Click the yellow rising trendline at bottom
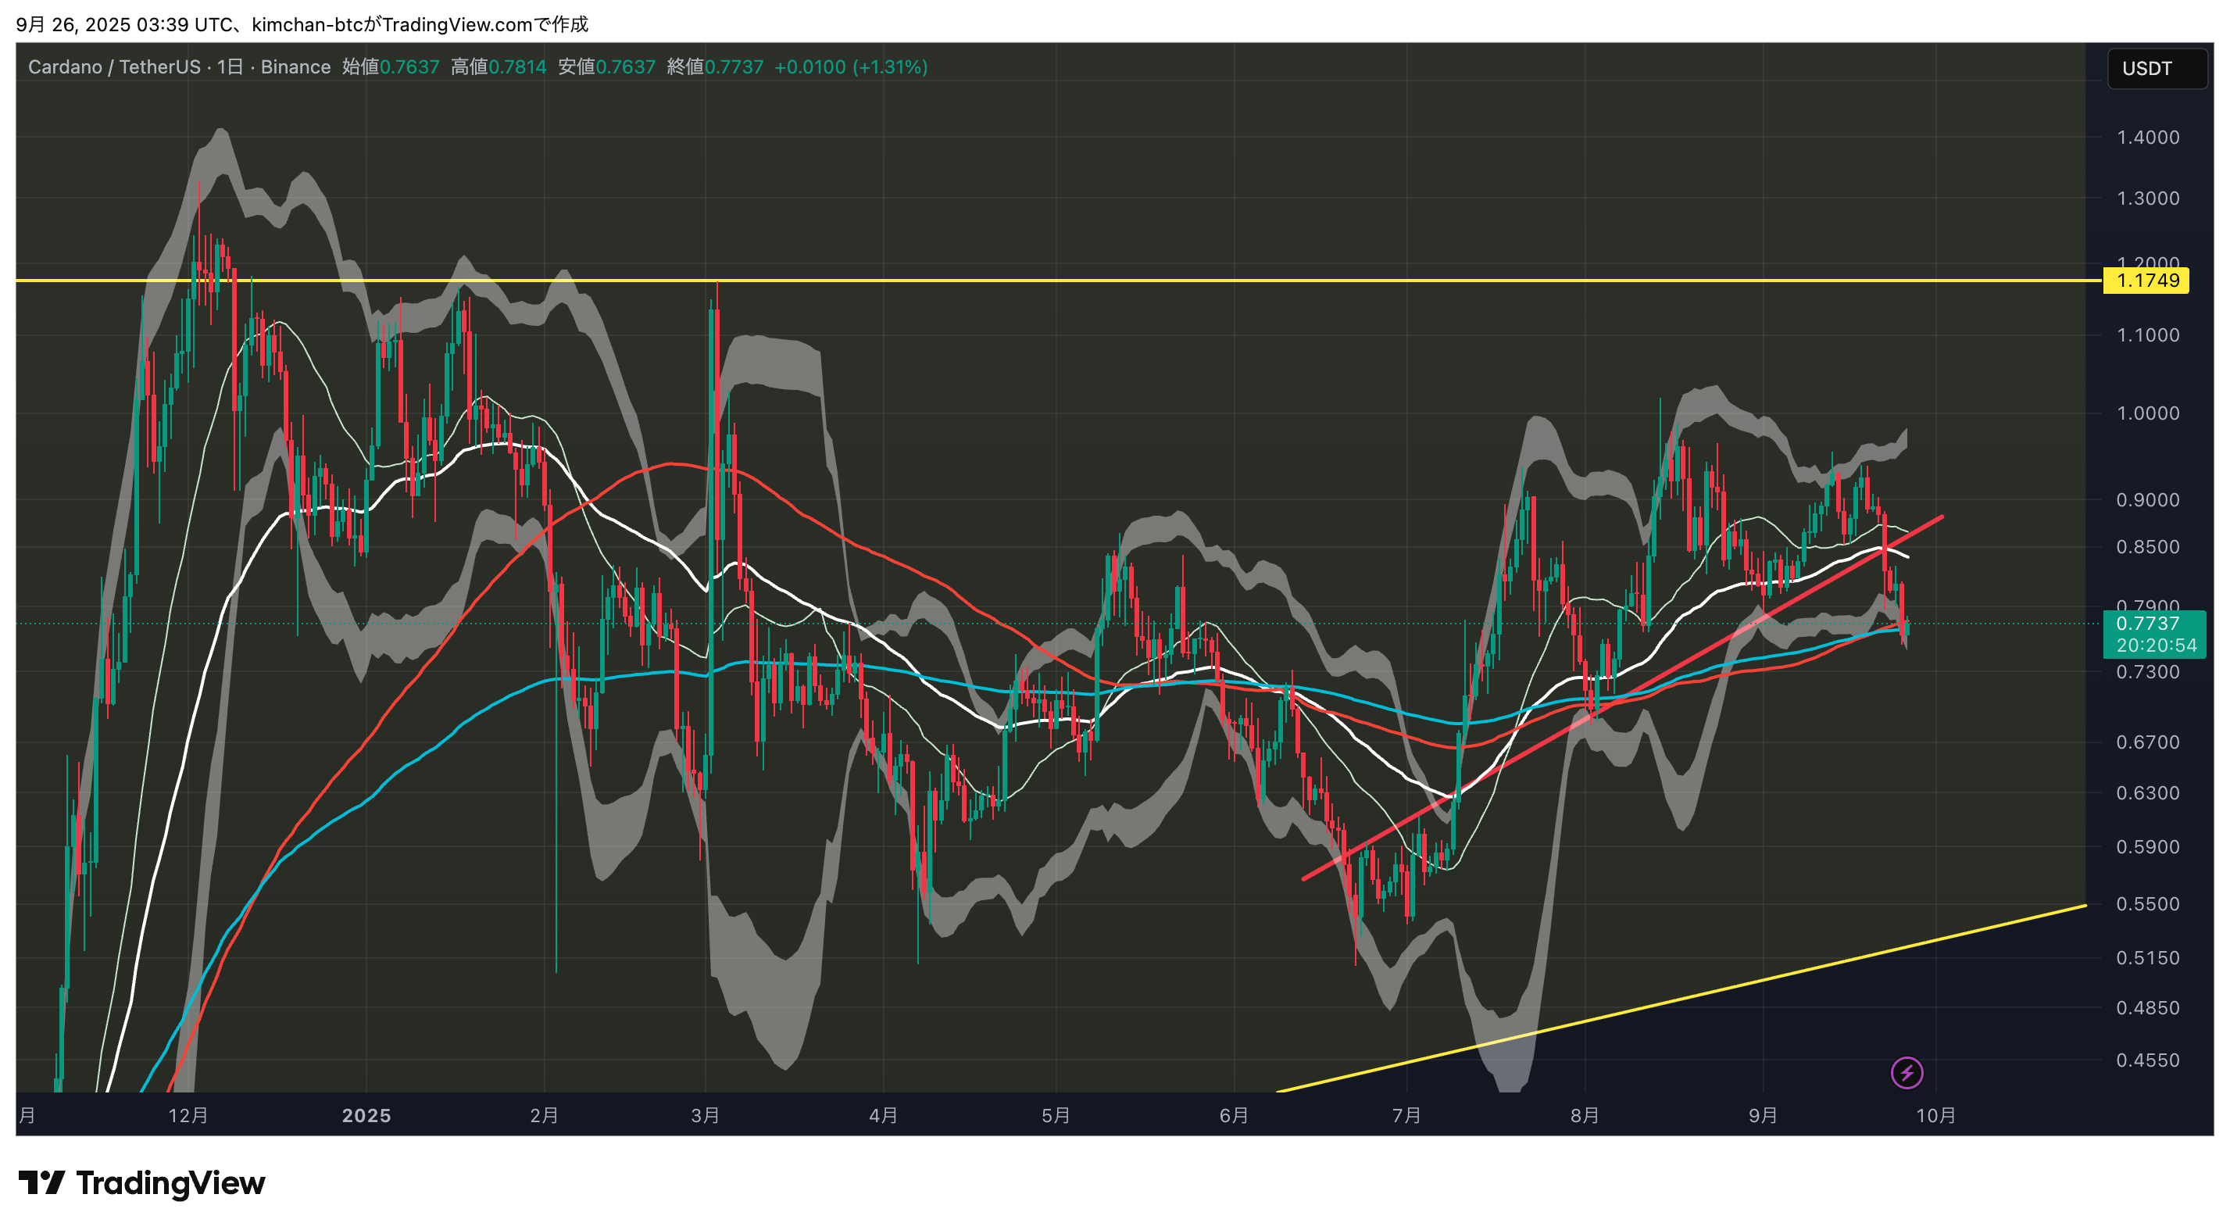The image size is (2230, 1230). (x=1731, y=986)
